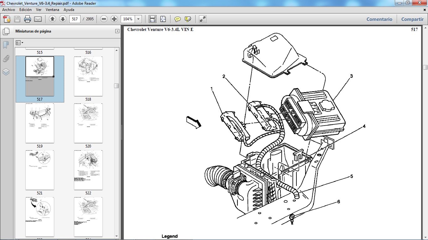428x240 pixels.
Task: Switch to read mode expand icon
Action: tap(203, 19)
